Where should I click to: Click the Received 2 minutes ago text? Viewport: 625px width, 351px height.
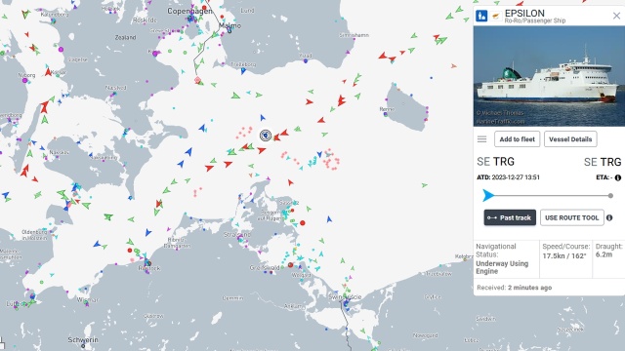(x=515, y=288)
